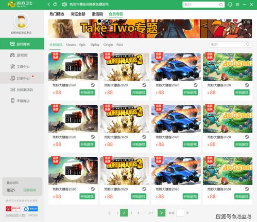Click the 鬼泣5 recent game name

click(x=11, y=190)
